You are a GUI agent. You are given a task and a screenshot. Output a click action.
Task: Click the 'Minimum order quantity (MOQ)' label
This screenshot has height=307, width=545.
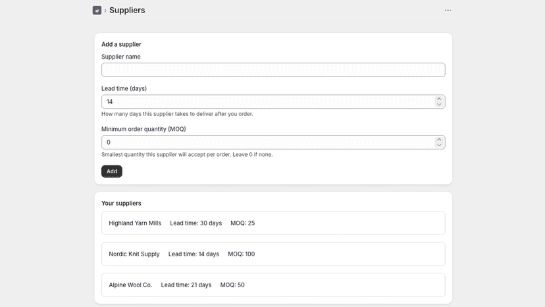tap(143, 129)
